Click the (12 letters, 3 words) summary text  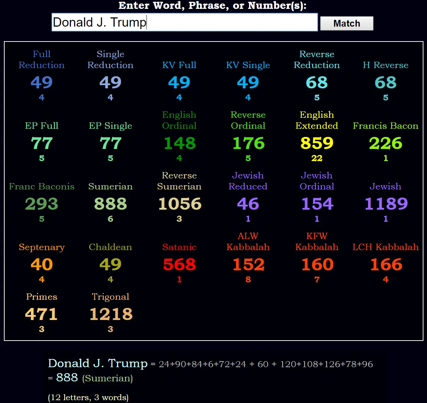(x=88, y=397)
